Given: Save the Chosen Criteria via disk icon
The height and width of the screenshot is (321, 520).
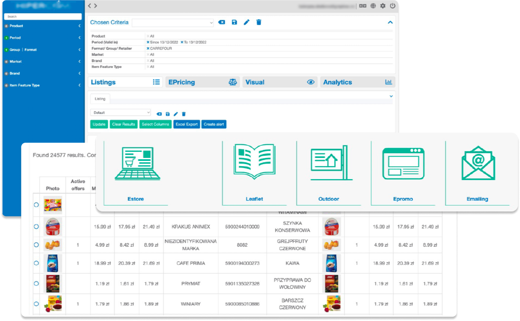Looking at the screenshot, I should point(234,22).
